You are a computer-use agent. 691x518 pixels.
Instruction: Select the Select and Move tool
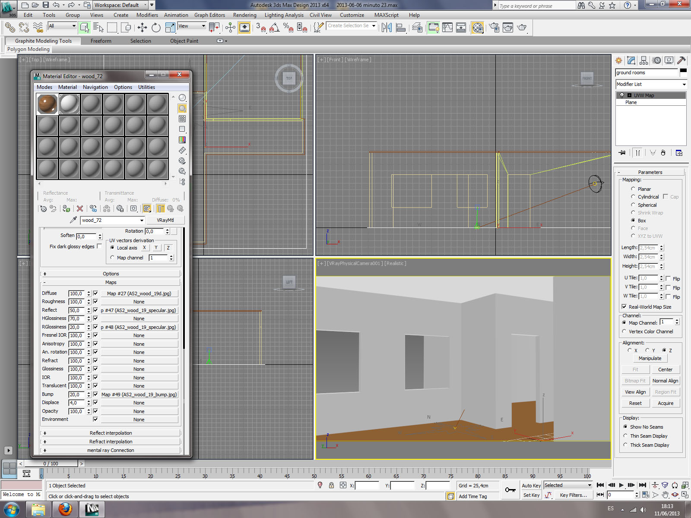(x=142, y=28)
